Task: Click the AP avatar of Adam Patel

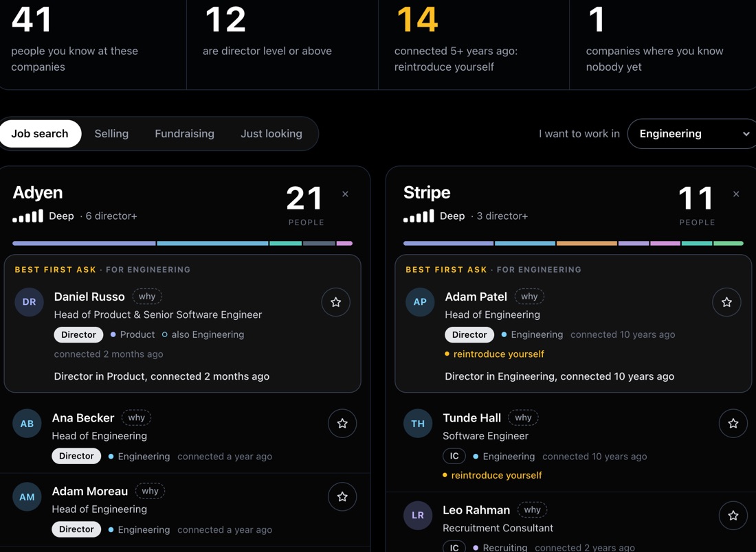Action: (x=420, y=302)
